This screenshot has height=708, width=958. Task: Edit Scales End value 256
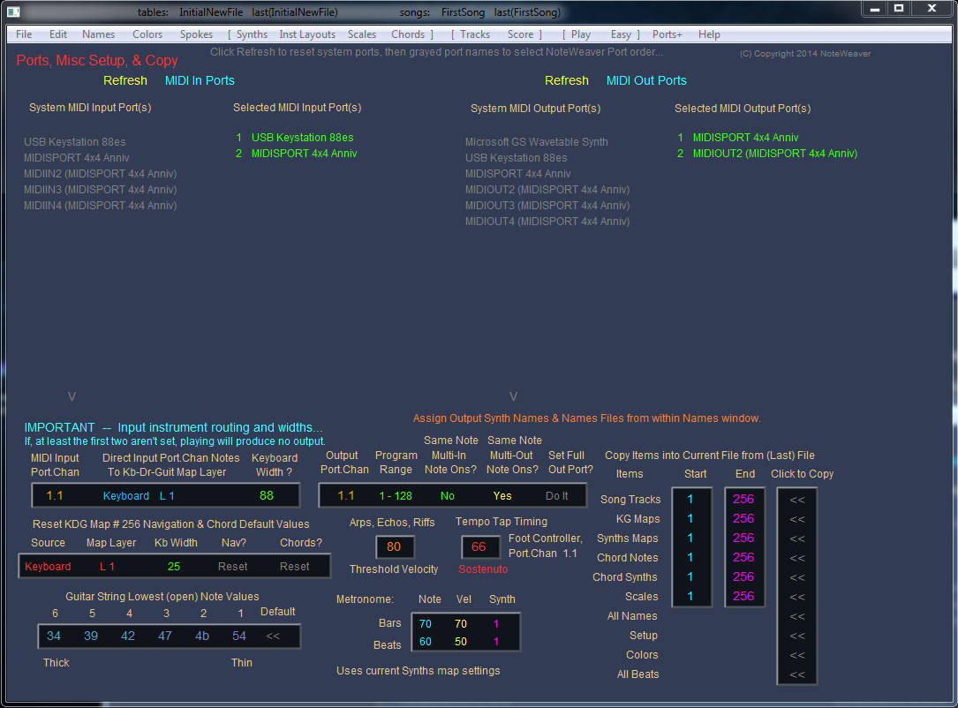(743, 596)
